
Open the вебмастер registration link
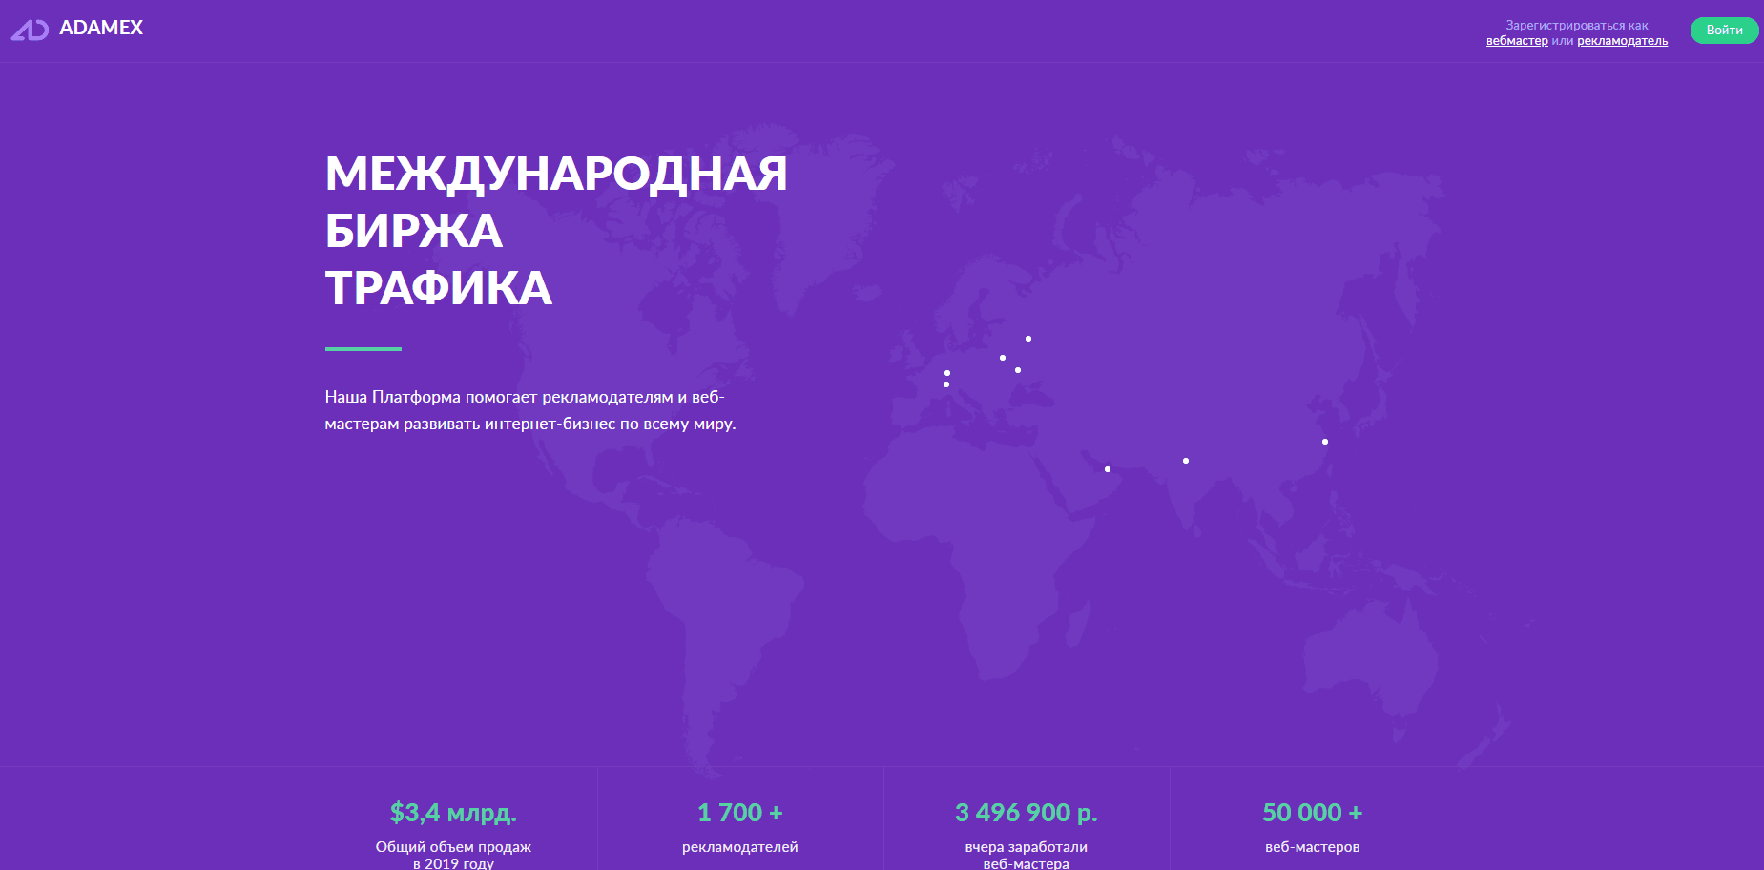[1517, 41]
